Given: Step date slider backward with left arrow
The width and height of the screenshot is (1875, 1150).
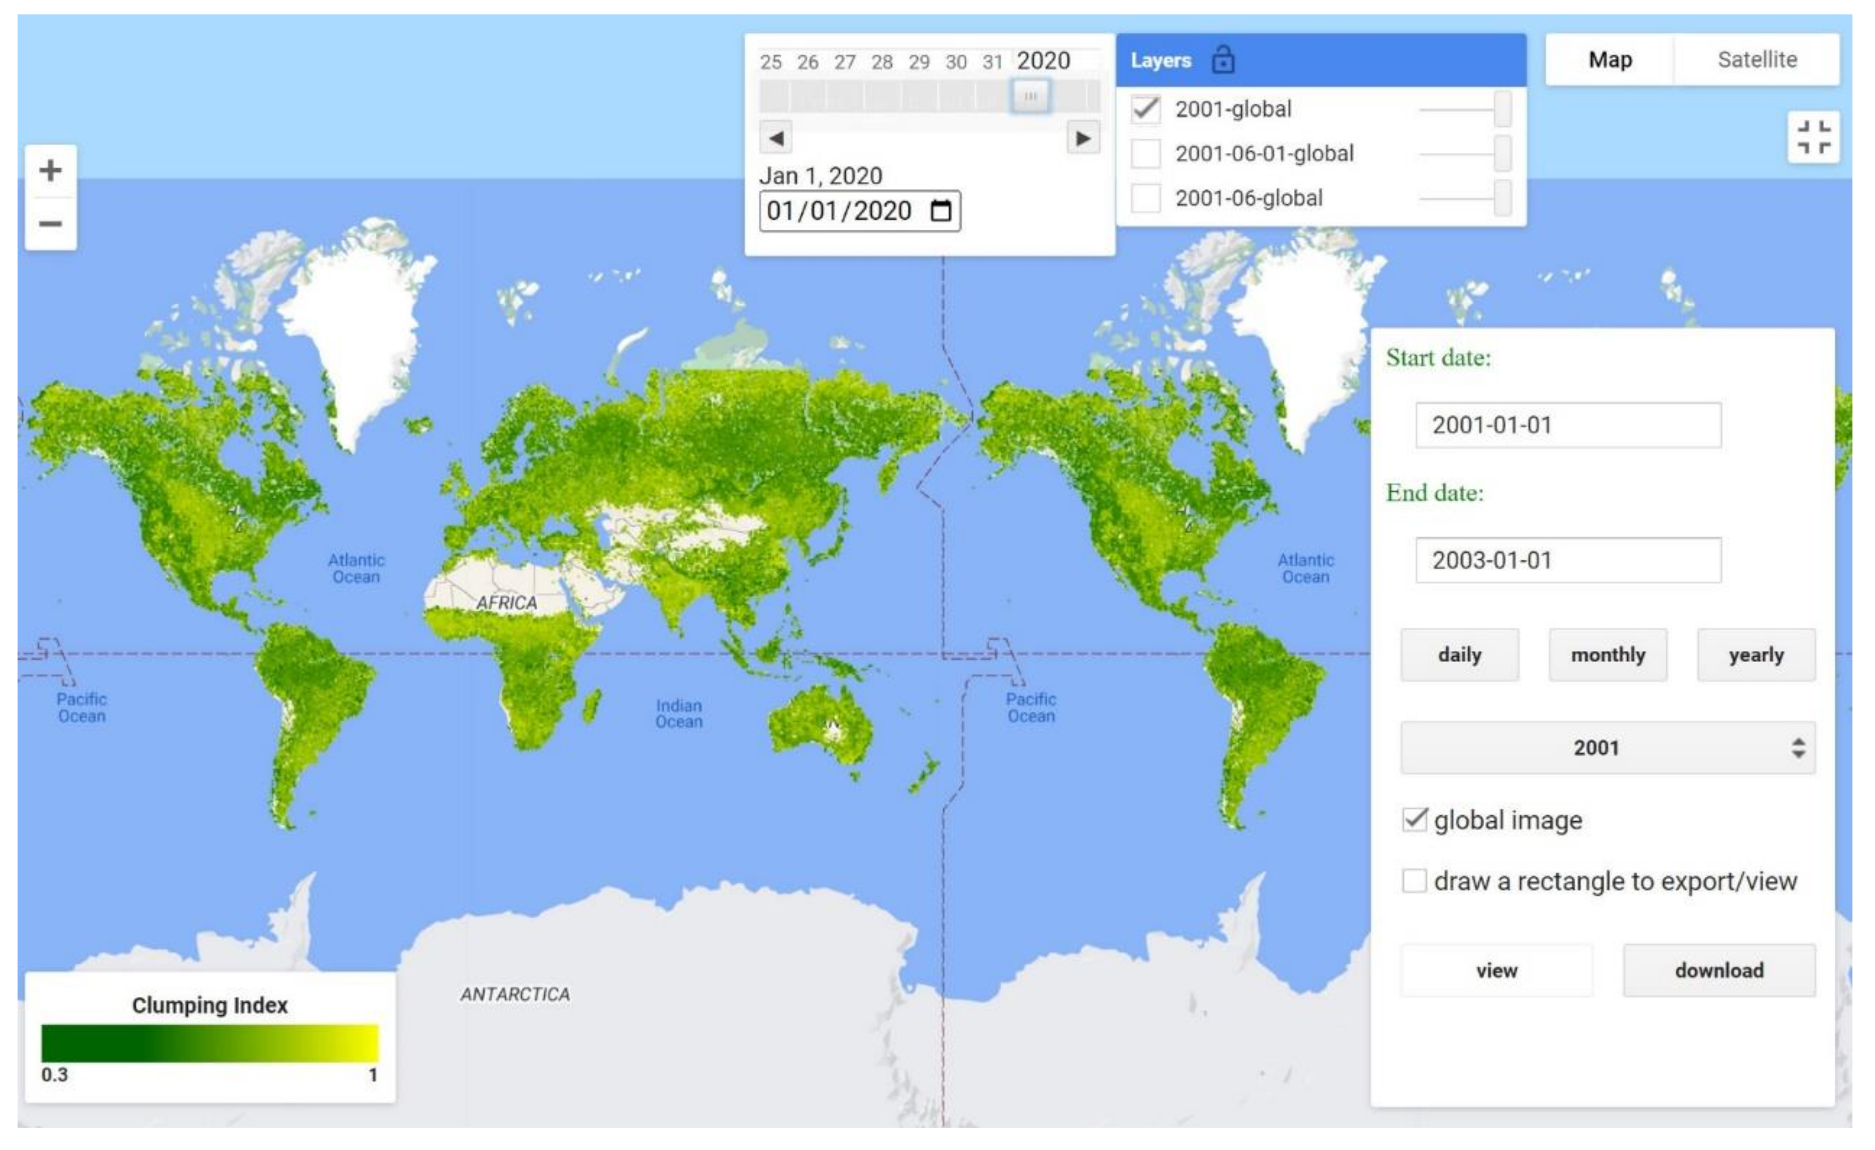Looking at the screenshot, I should point(775,138).
